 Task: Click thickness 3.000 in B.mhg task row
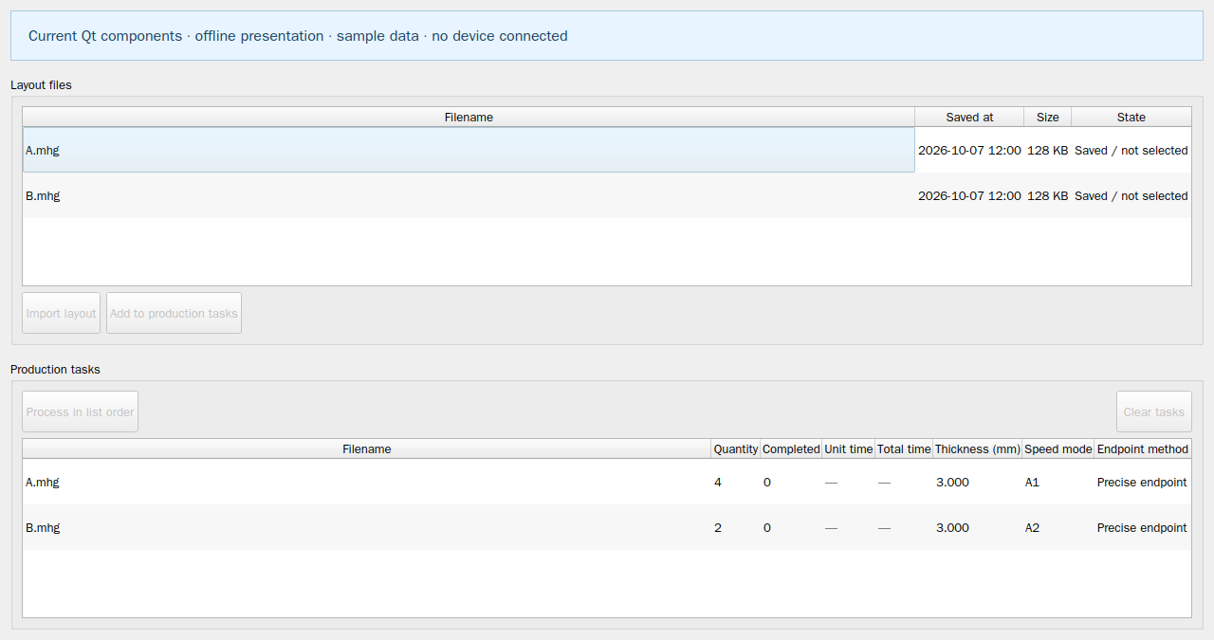(x=977, y=527)
